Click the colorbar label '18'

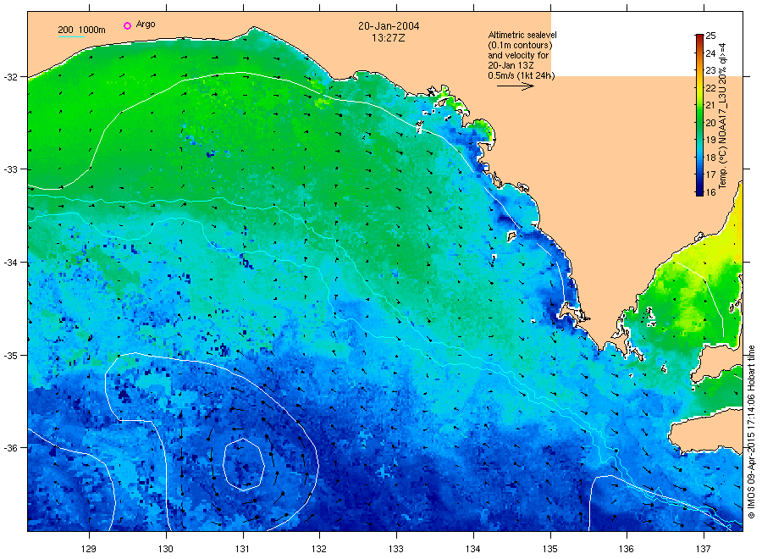click(710, 158)
